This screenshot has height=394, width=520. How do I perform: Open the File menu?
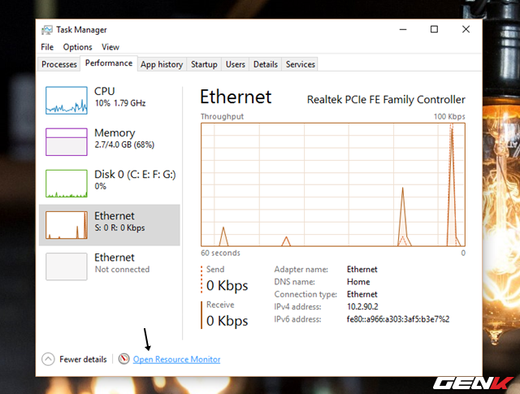[47, 47]
